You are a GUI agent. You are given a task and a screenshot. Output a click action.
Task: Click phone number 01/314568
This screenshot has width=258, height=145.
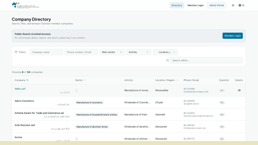189,89
